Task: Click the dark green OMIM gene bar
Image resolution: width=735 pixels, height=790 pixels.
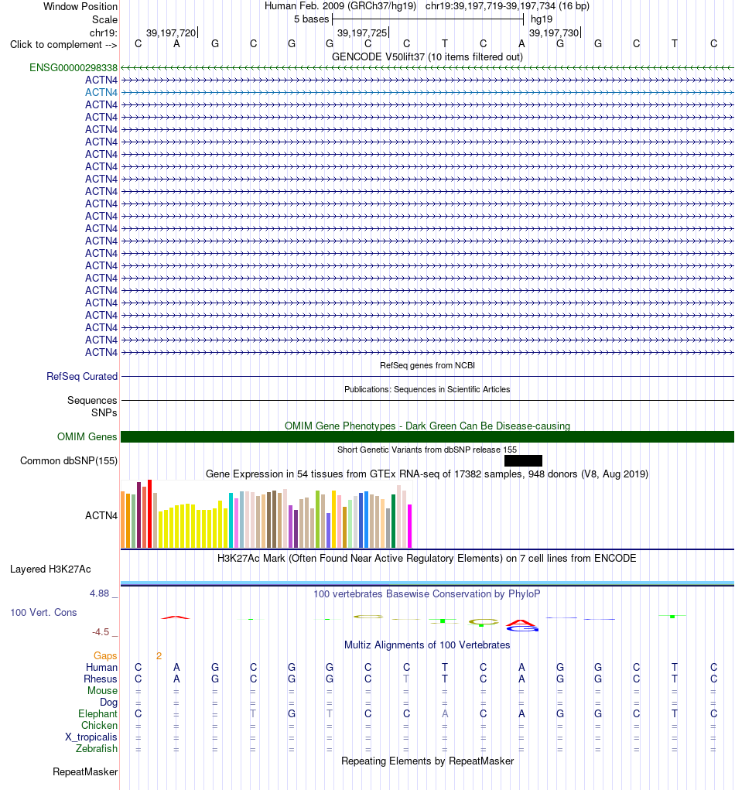Action: click(x=427, y=437)
